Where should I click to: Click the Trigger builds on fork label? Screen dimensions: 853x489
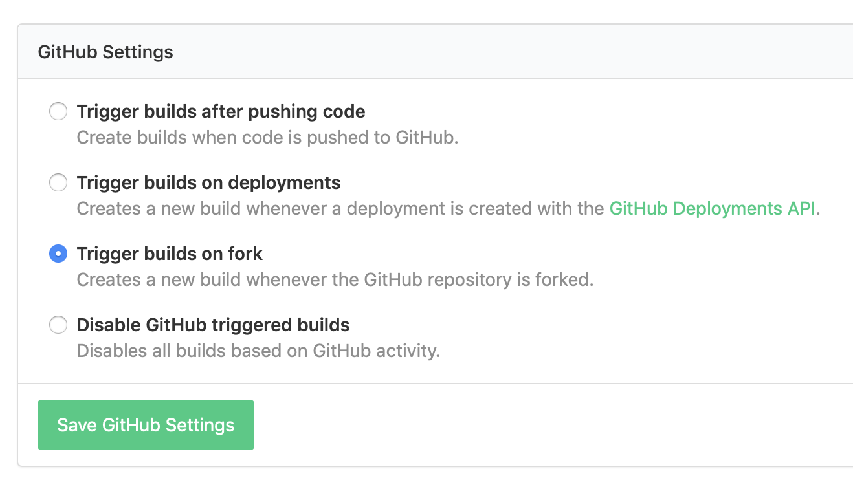[x=170, y=254]
